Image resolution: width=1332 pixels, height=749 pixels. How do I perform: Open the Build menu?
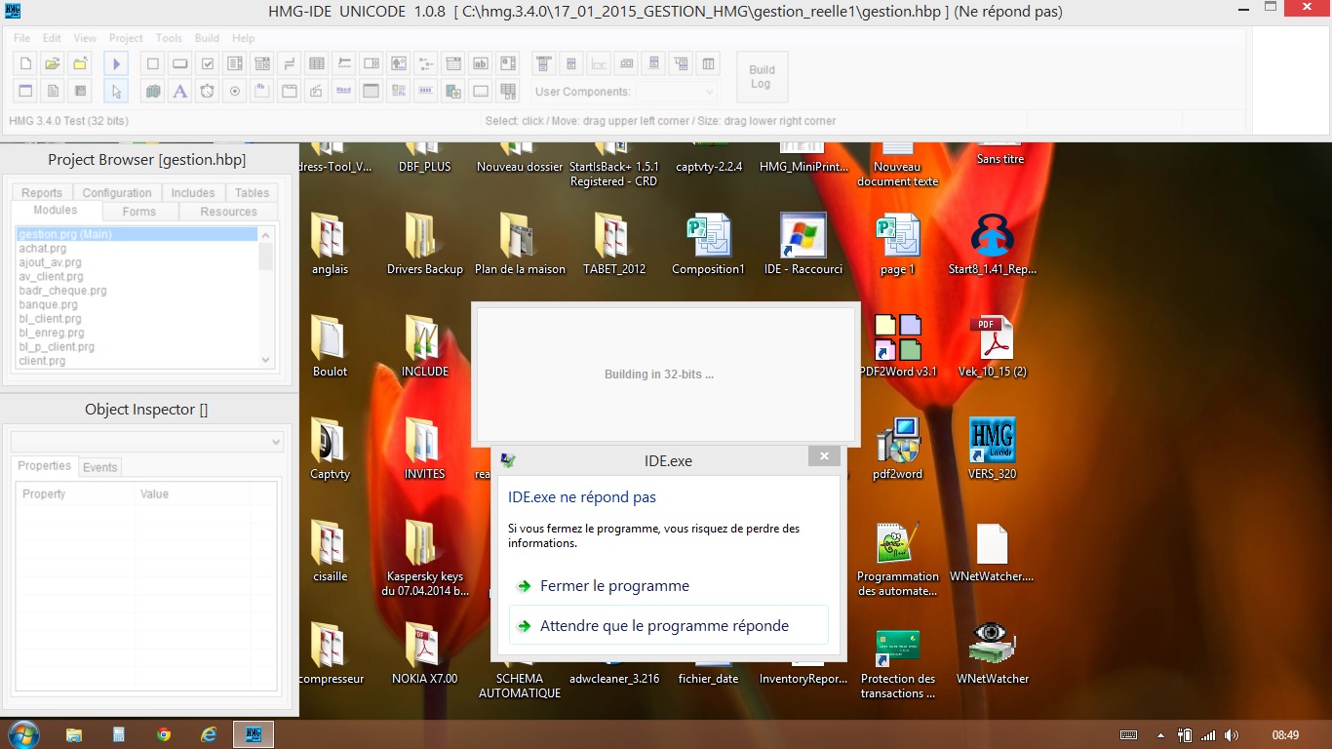click(207, 38)
